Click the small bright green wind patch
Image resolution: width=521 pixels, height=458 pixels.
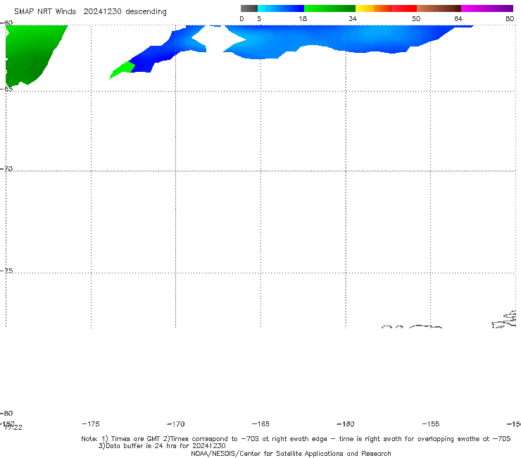coord(123,70)
